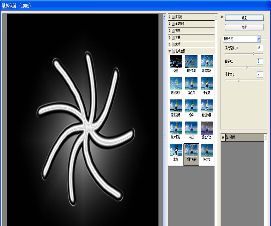Click the folder icon beside 纹理
The height and width of the screenshot is (226, 271).
(173, 45)
